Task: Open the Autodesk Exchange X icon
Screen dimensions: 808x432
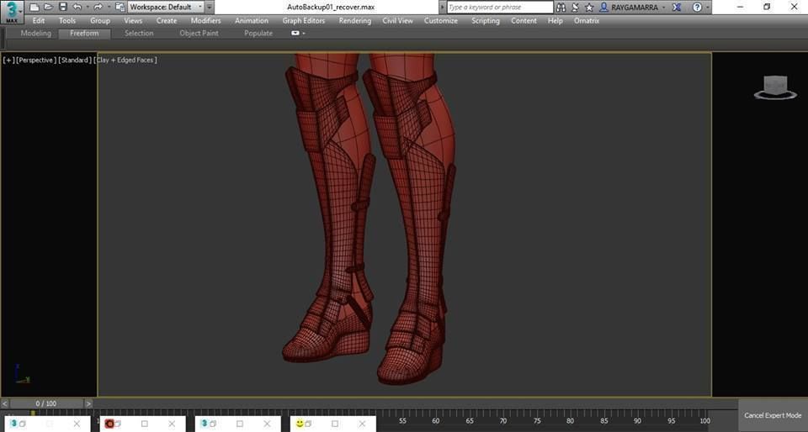Action: [x=678, y=8]
